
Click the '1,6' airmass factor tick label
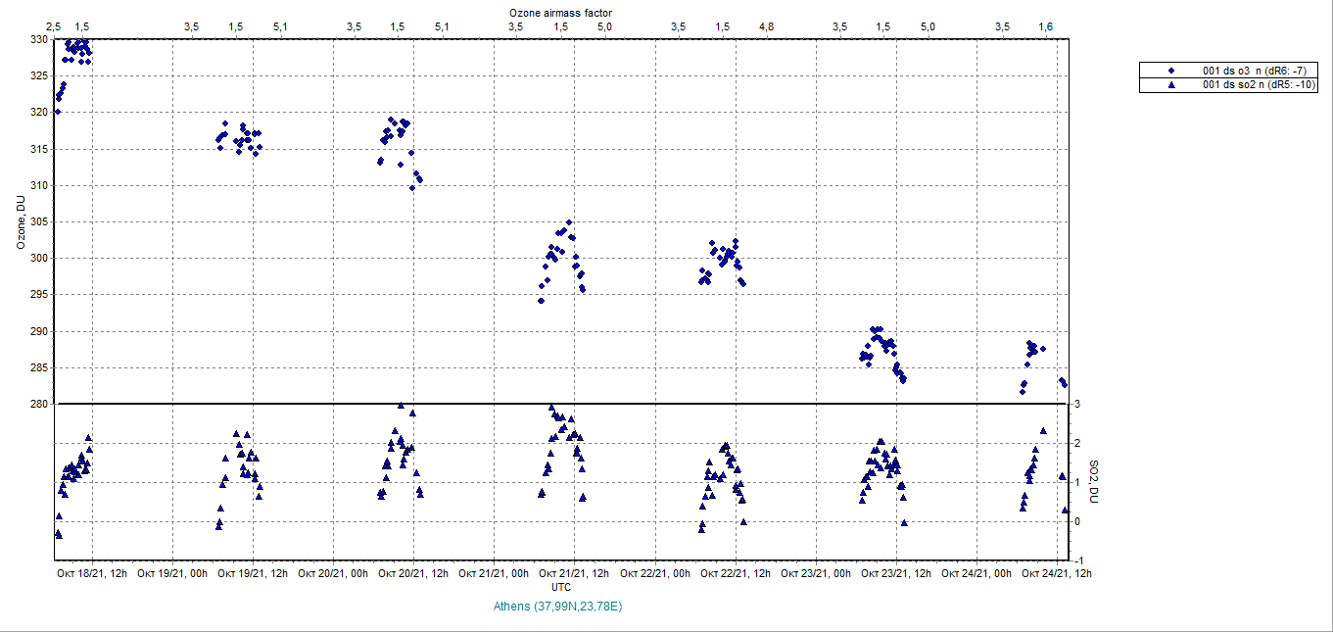point(1046,26)
